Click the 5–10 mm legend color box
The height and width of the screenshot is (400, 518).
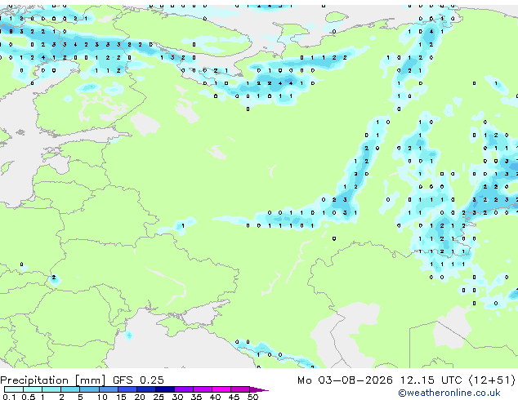pos(89,389)
